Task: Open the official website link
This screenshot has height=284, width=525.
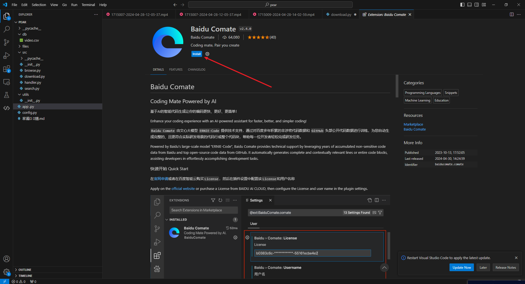Action: (x=183, y=189)
